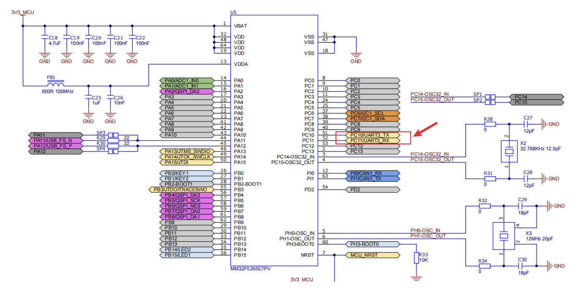Screen dimensions: 572x291
Task: Click the X3 12MHz 20pF crystal label
Action: [x=539, y=236]
